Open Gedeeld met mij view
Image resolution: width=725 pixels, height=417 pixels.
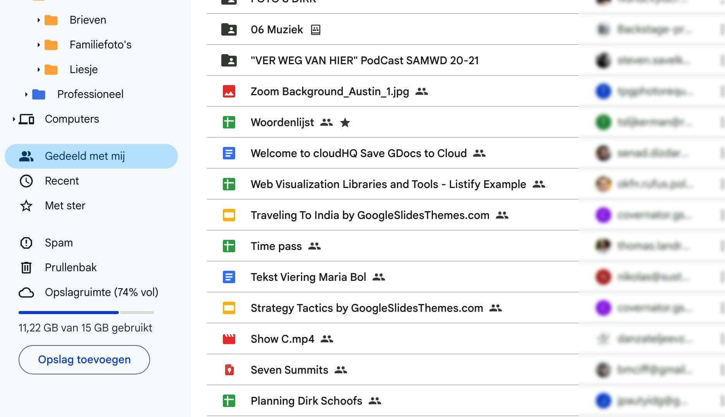pos(84,156)
